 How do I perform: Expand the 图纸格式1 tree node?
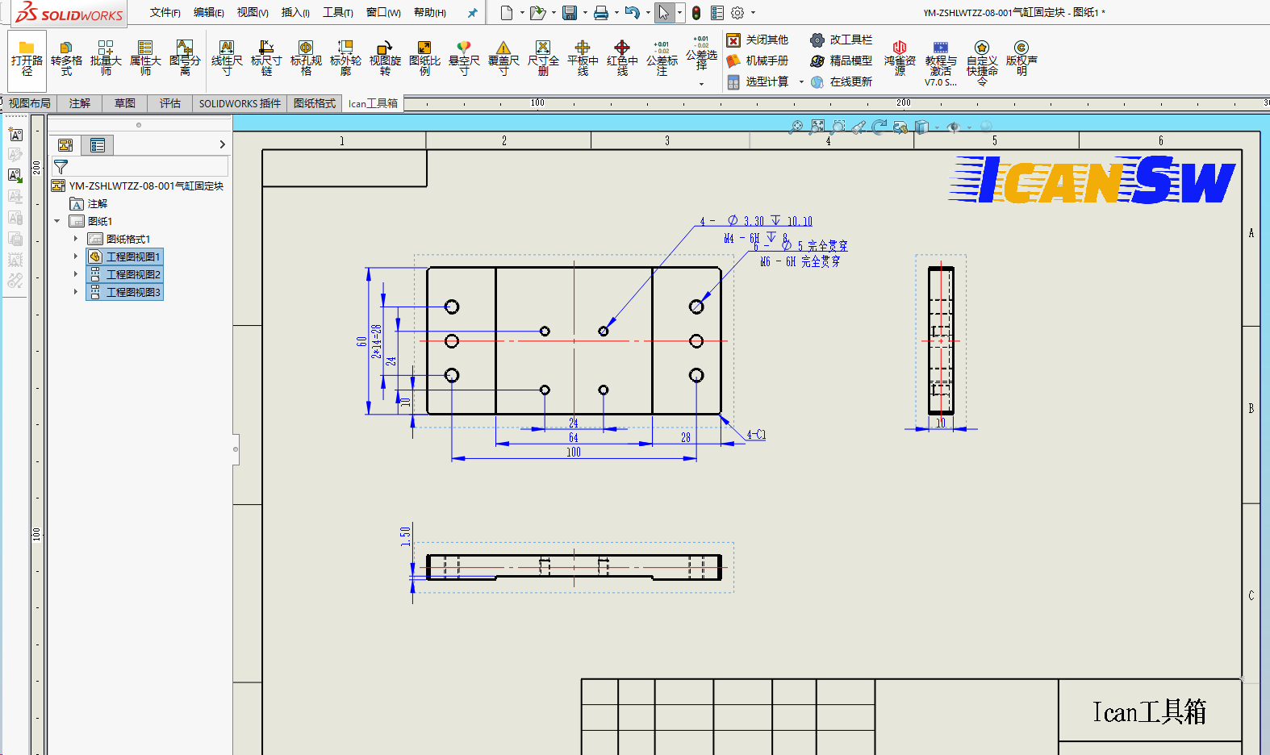pyautogui.click(x=76, y=239)
